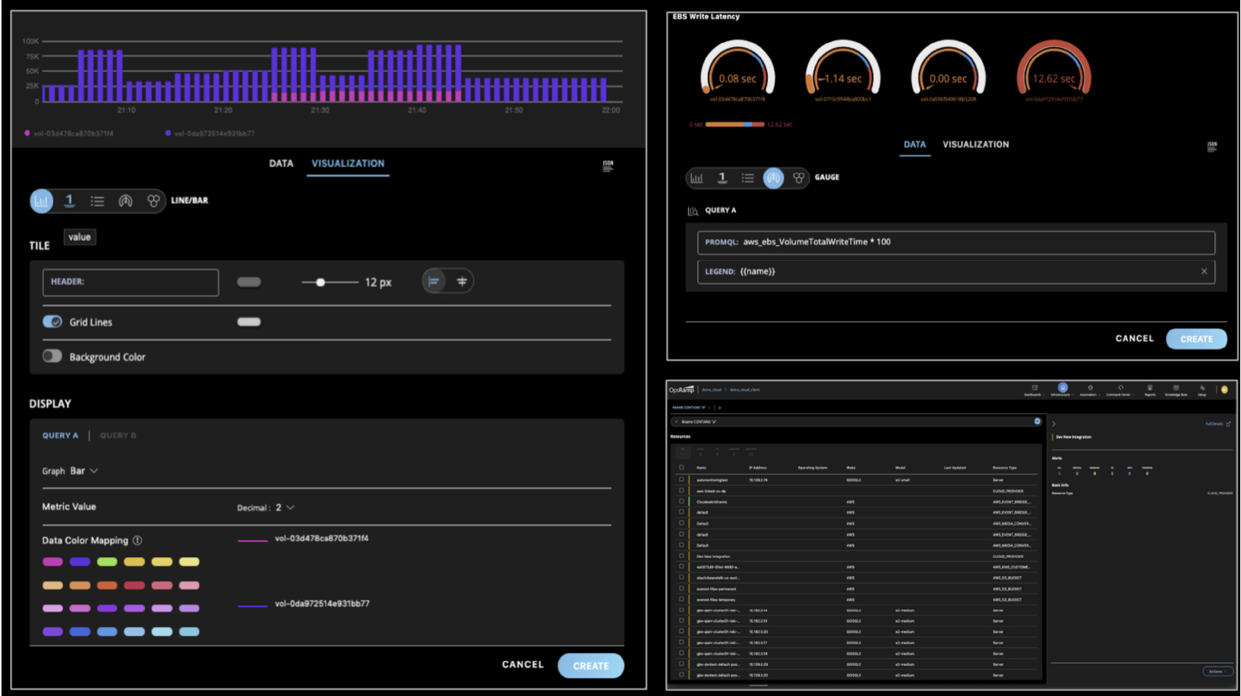This screenshot has width=1241, height=696.
Task: Switch to the DATA tab in left panel
Action: tap(280, 163)
